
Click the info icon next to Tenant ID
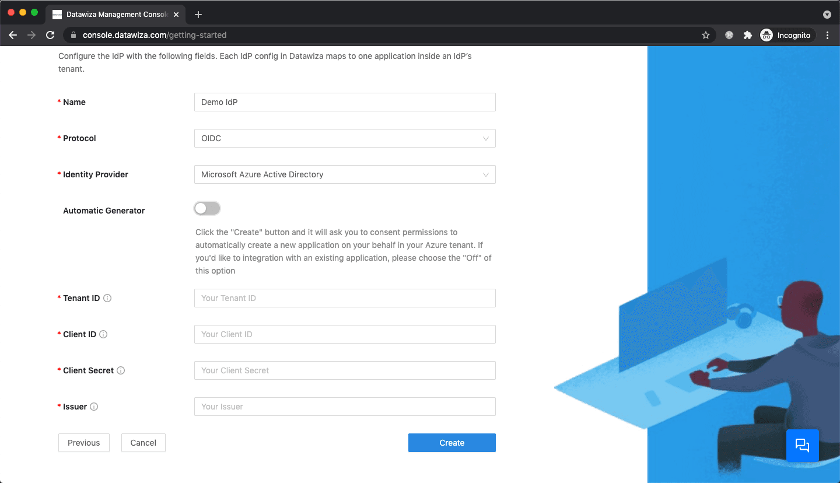tap(107, 298)
